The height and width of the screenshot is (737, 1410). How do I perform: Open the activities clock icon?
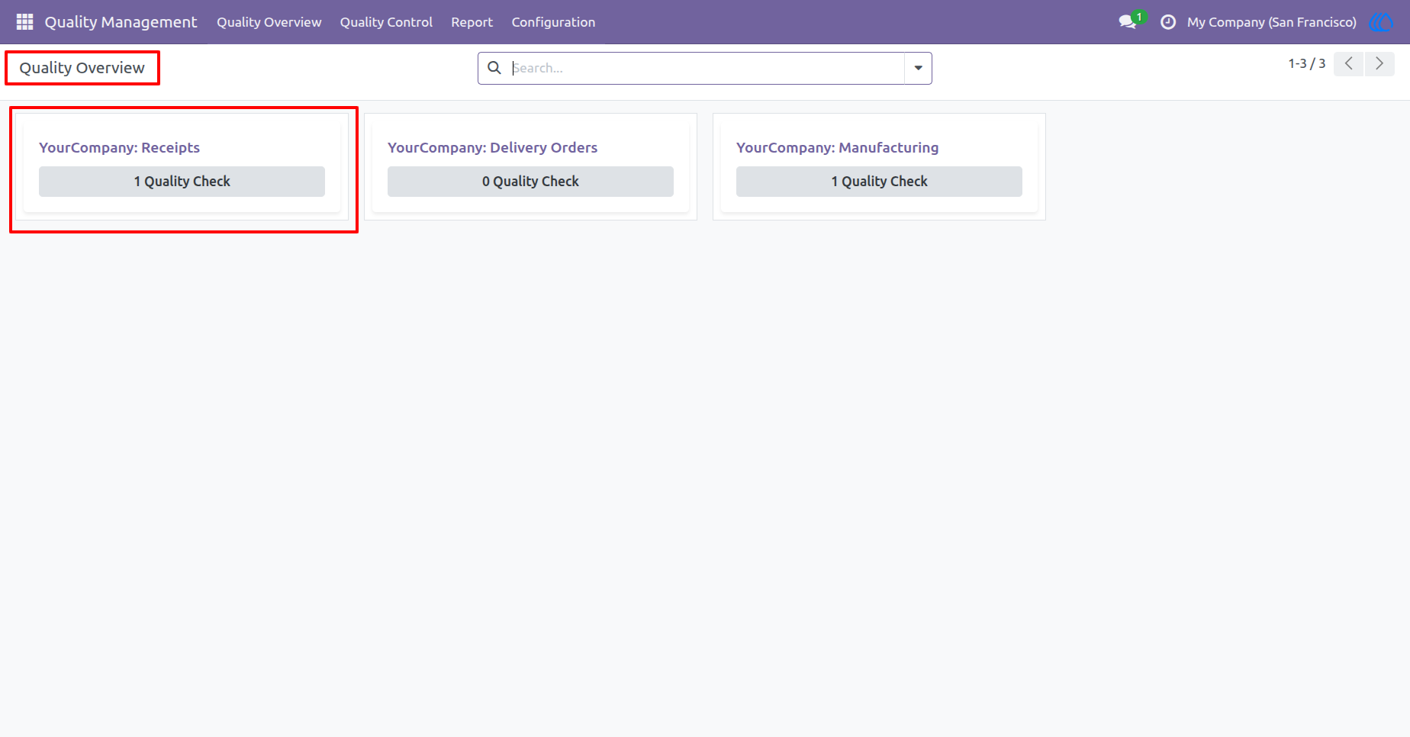[1168, 22]
